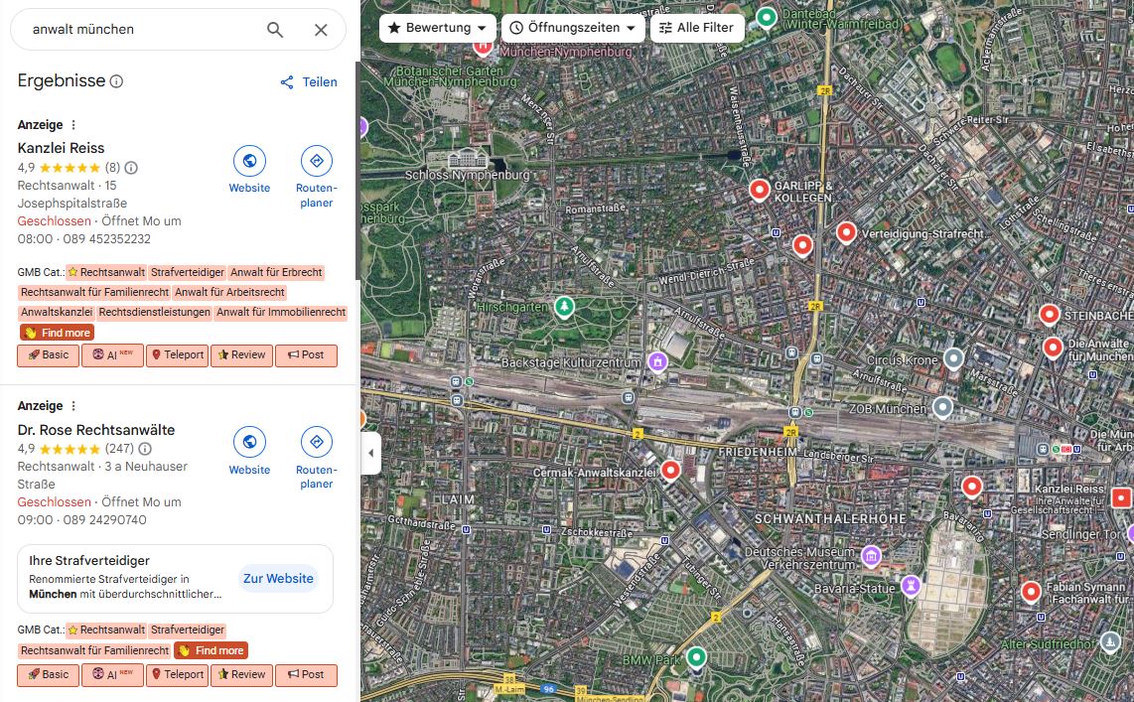
Task: Click the info icon beside Kanzlei Reiss rating
Action: (x=131, y=168)
